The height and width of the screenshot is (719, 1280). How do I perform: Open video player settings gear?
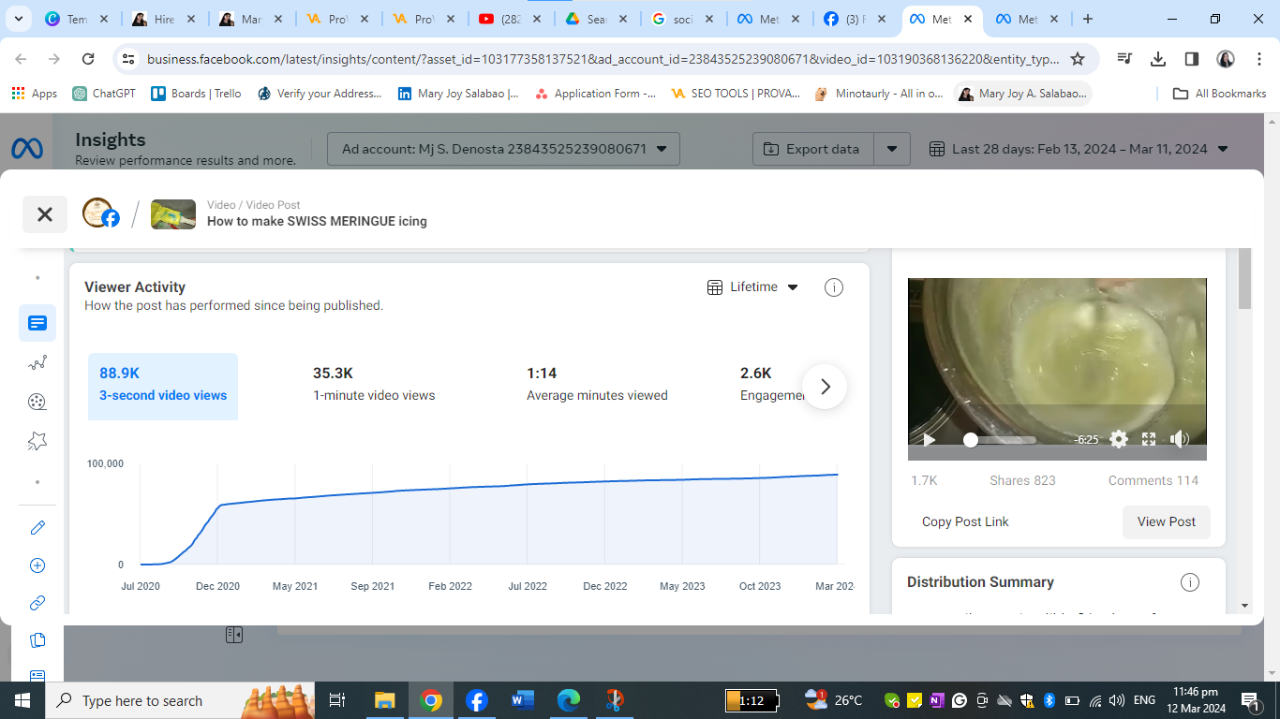click(x=1118, y=439)
